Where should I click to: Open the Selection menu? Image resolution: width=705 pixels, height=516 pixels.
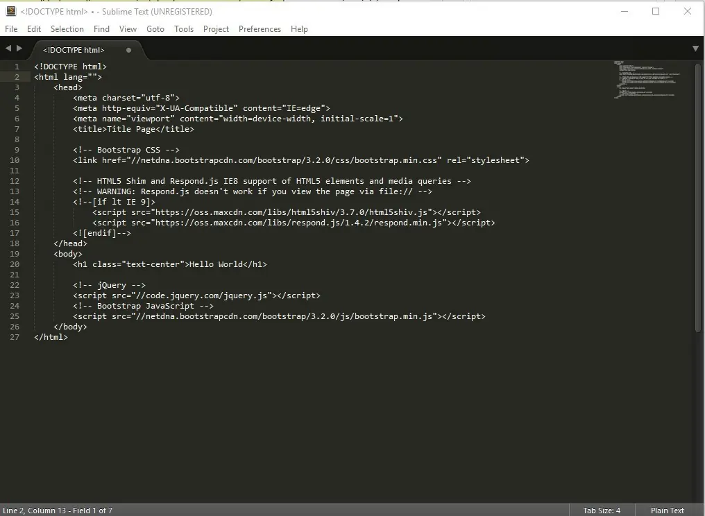point(67,28)
